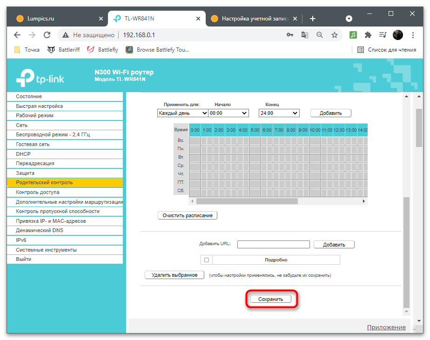
Task: Expand the Применить для Каждый день dropdown
Action: 182,113
